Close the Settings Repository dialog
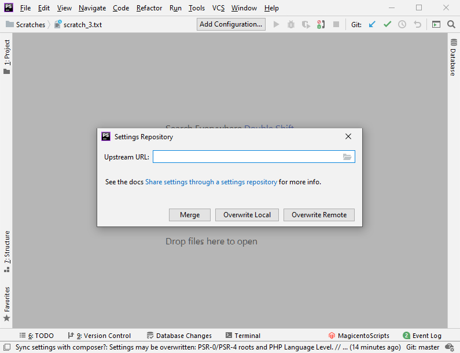Image resolution: width=460 pixels, height=353 pixels. point(348,136)
